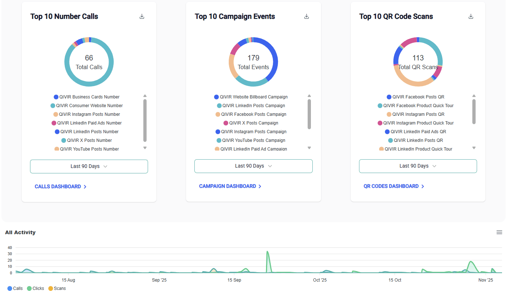Click the 'Oct '25' axis label

(x=320, y=280)
